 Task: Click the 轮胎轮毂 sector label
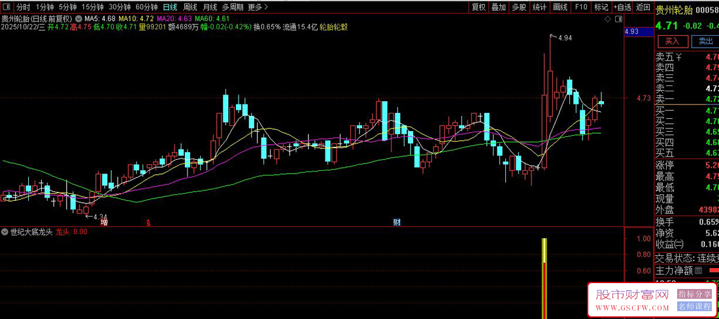334,27
